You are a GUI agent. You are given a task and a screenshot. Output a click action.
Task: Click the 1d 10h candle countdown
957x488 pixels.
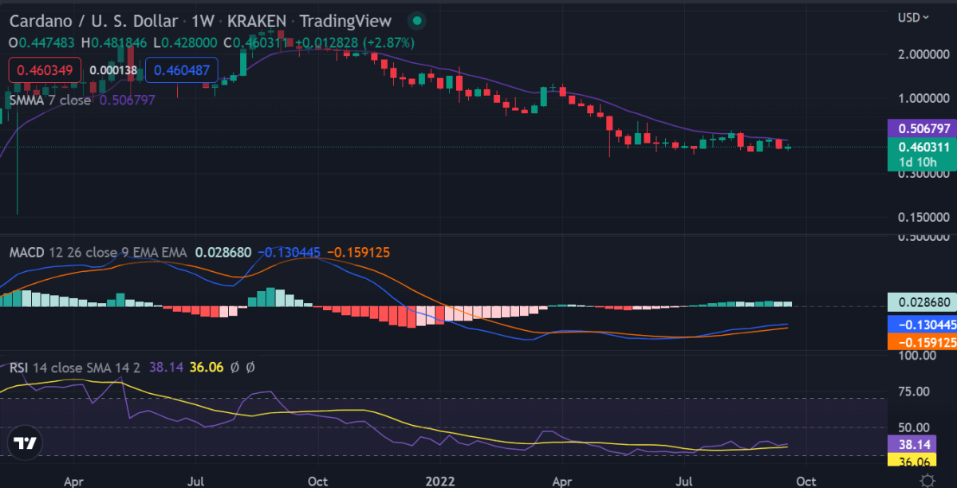(918, 162)
